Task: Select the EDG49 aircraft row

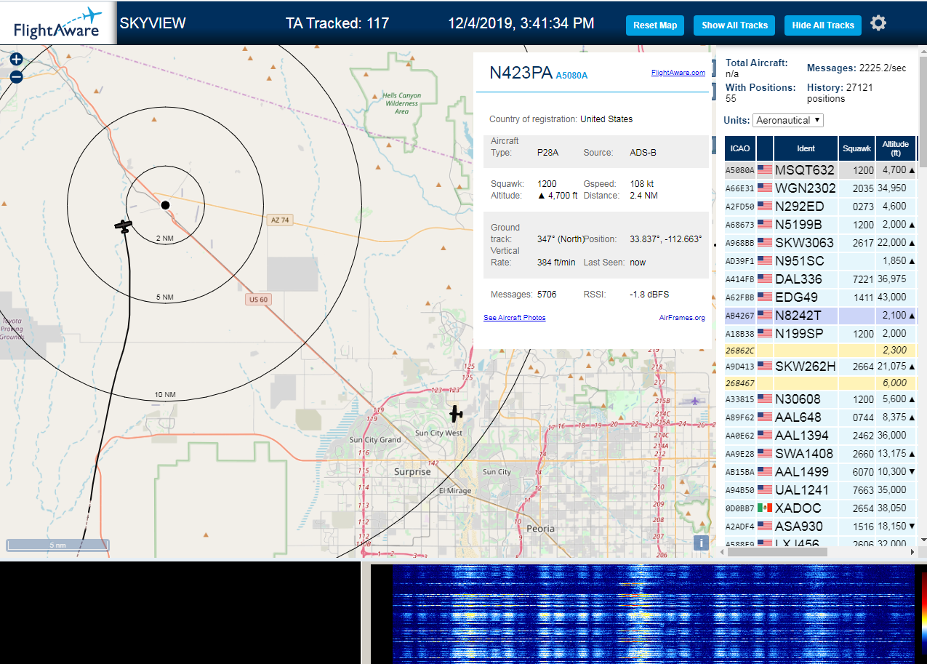Action: (820, 297)
